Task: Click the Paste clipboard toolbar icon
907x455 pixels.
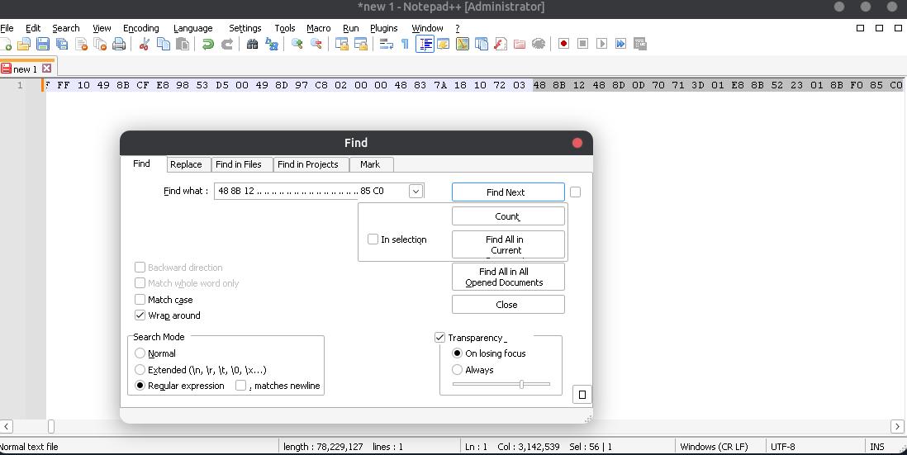Action: (183, 44)
